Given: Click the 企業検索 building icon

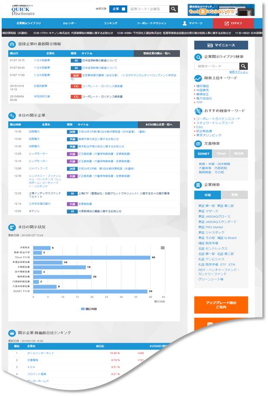Looking at the screenshot, I should [198, 185].
